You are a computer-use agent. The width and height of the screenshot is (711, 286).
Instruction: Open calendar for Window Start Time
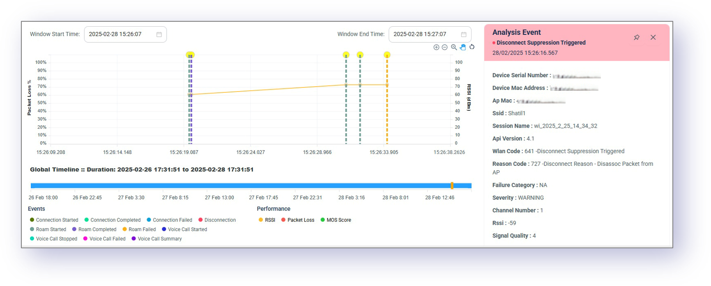[159, 34]
